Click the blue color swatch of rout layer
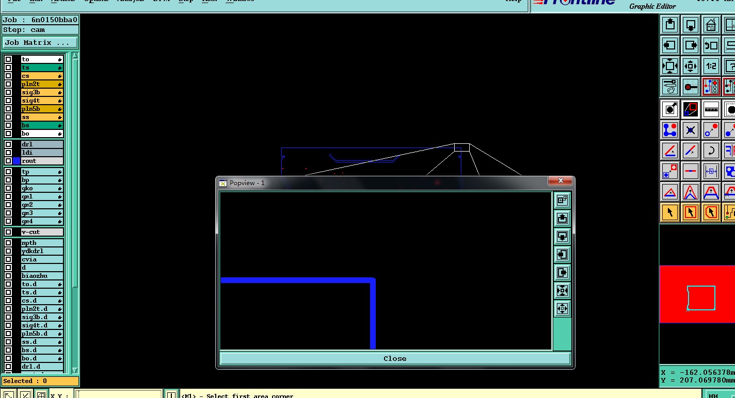The image size is (735, 398). click(x=17, y=161)
